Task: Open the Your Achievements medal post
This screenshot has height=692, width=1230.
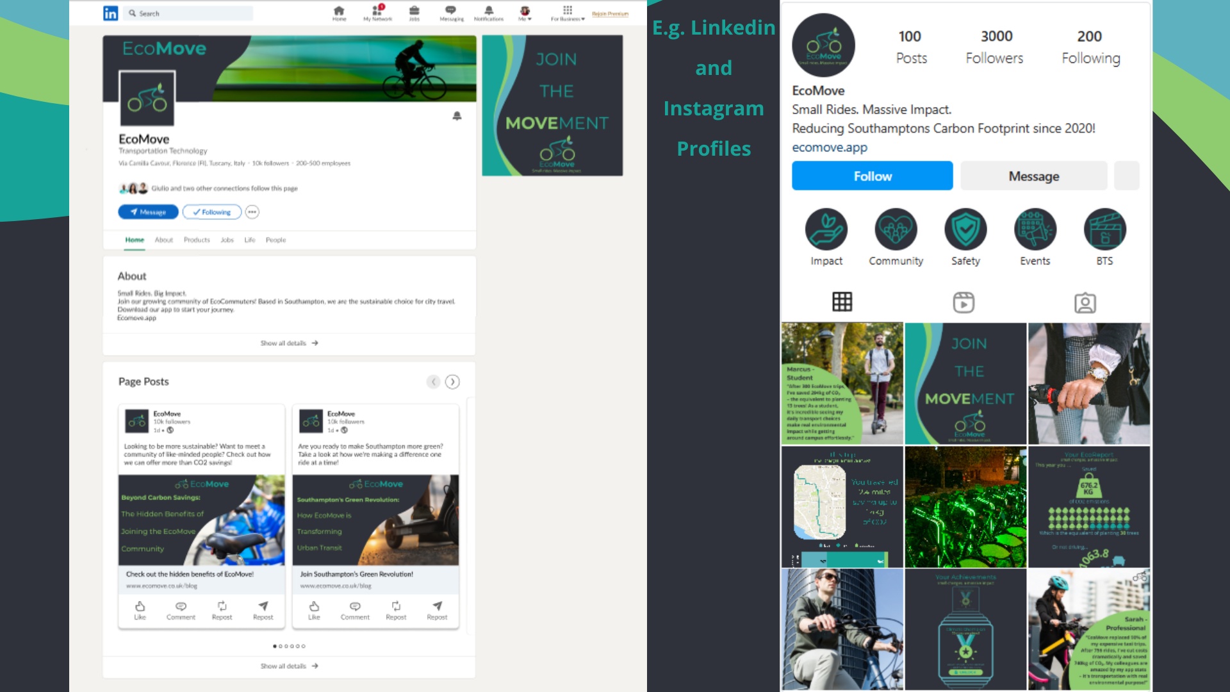Action: (965, 630)
